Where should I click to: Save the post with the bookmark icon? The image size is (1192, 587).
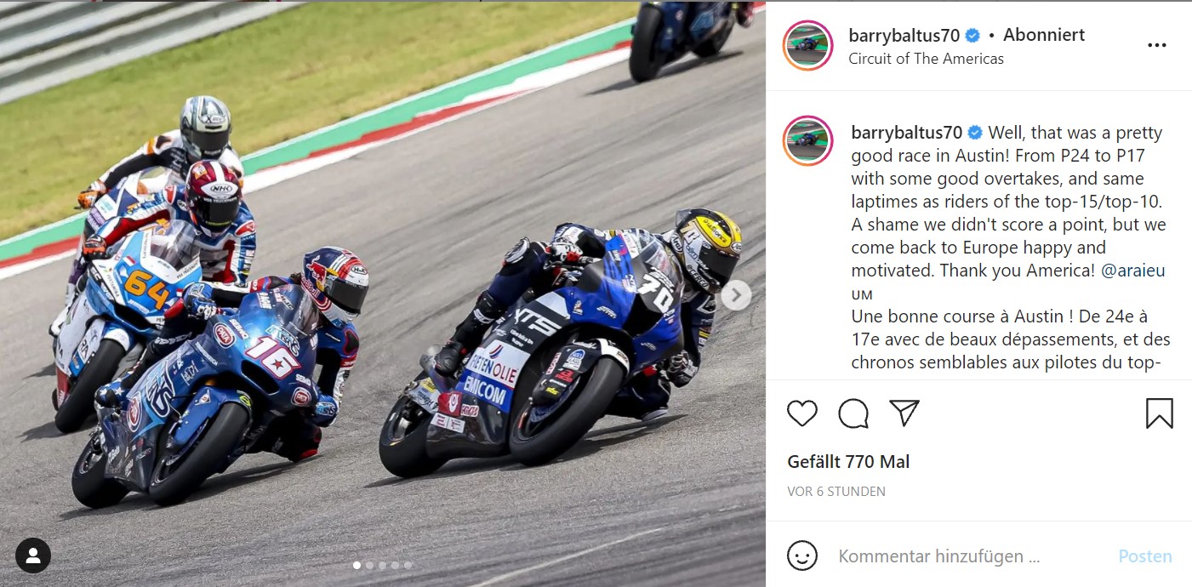coord(1160,413)
